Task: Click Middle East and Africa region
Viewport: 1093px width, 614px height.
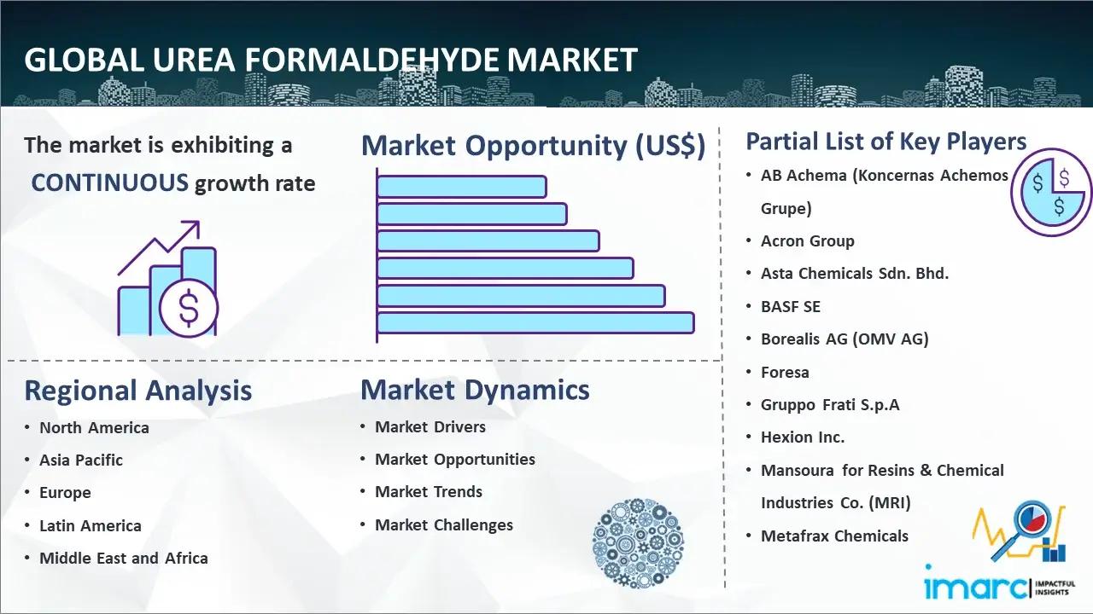Action: pos(124,559)
